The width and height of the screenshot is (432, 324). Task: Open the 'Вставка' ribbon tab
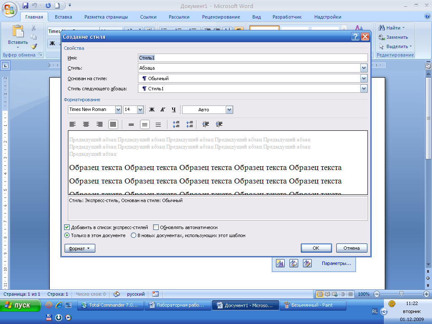(63, 17)
